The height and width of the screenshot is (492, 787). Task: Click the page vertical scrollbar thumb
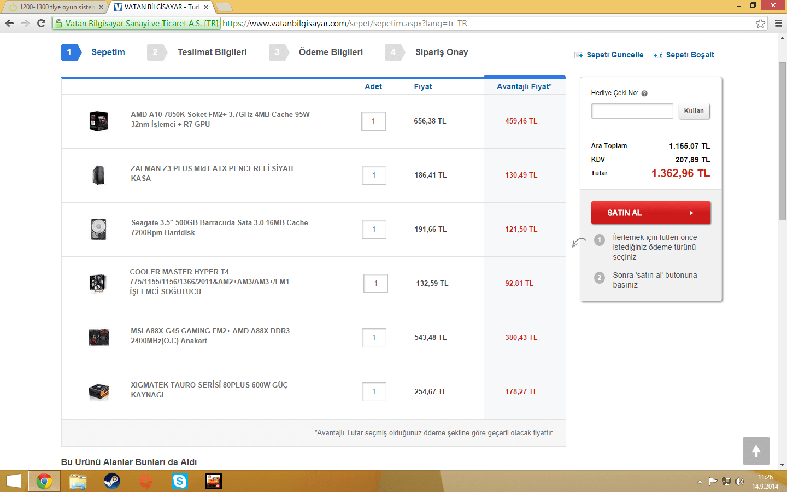click(x=783, y=141)
